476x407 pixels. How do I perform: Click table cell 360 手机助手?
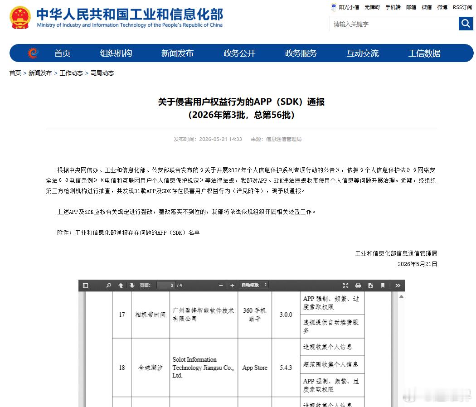255,315
